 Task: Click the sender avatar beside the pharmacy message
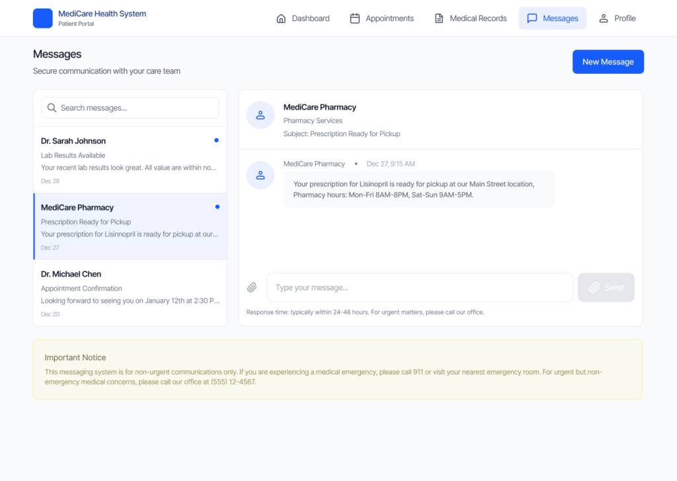point(260,175)
